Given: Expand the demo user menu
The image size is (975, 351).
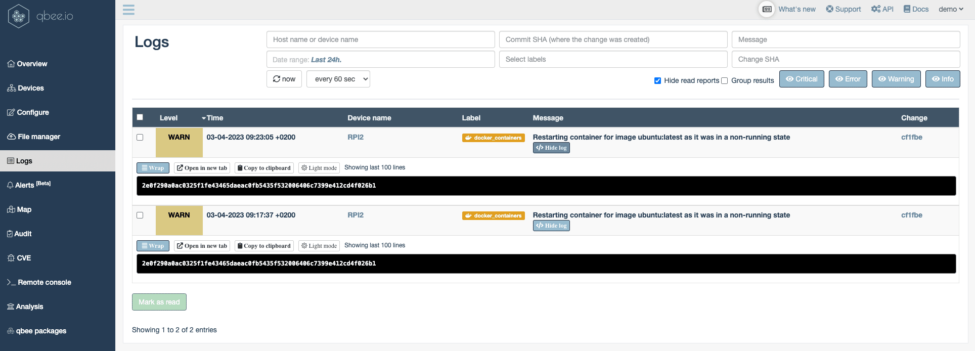Looking at the screenshot, I should pos(951,9).
